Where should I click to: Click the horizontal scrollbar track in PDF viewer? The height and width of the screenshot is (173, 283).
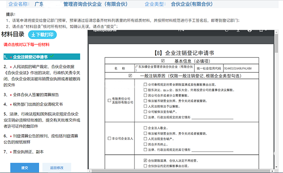tap(181, 171)
